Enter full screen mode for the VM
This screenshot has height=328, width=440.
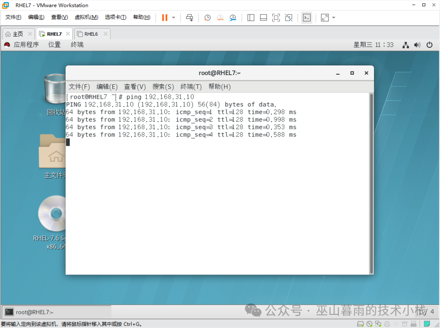pos(276,18)
